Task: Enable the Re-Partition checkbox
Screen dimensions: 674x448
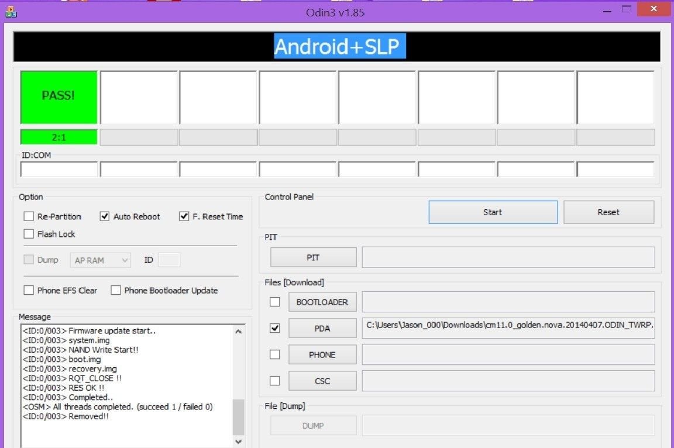Action: pos(29,216)
